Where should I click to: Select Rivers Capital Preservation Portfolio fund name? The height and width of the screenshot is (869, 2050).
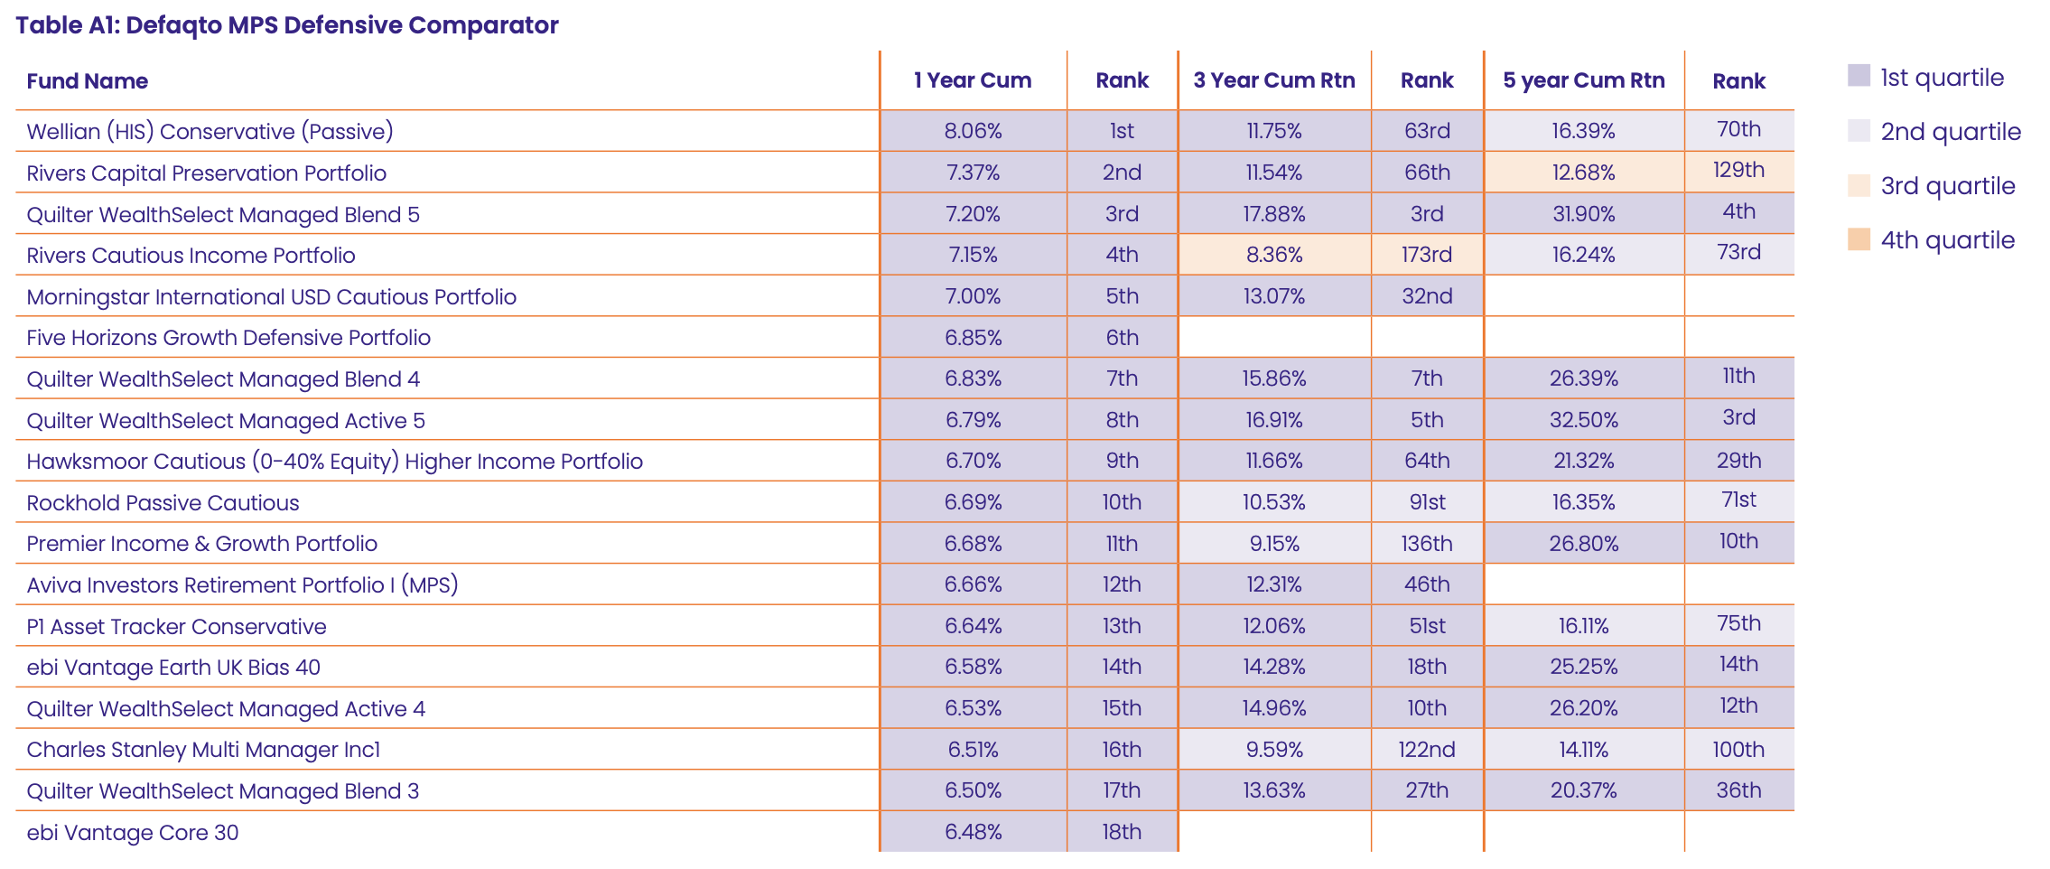pos(206,173)
